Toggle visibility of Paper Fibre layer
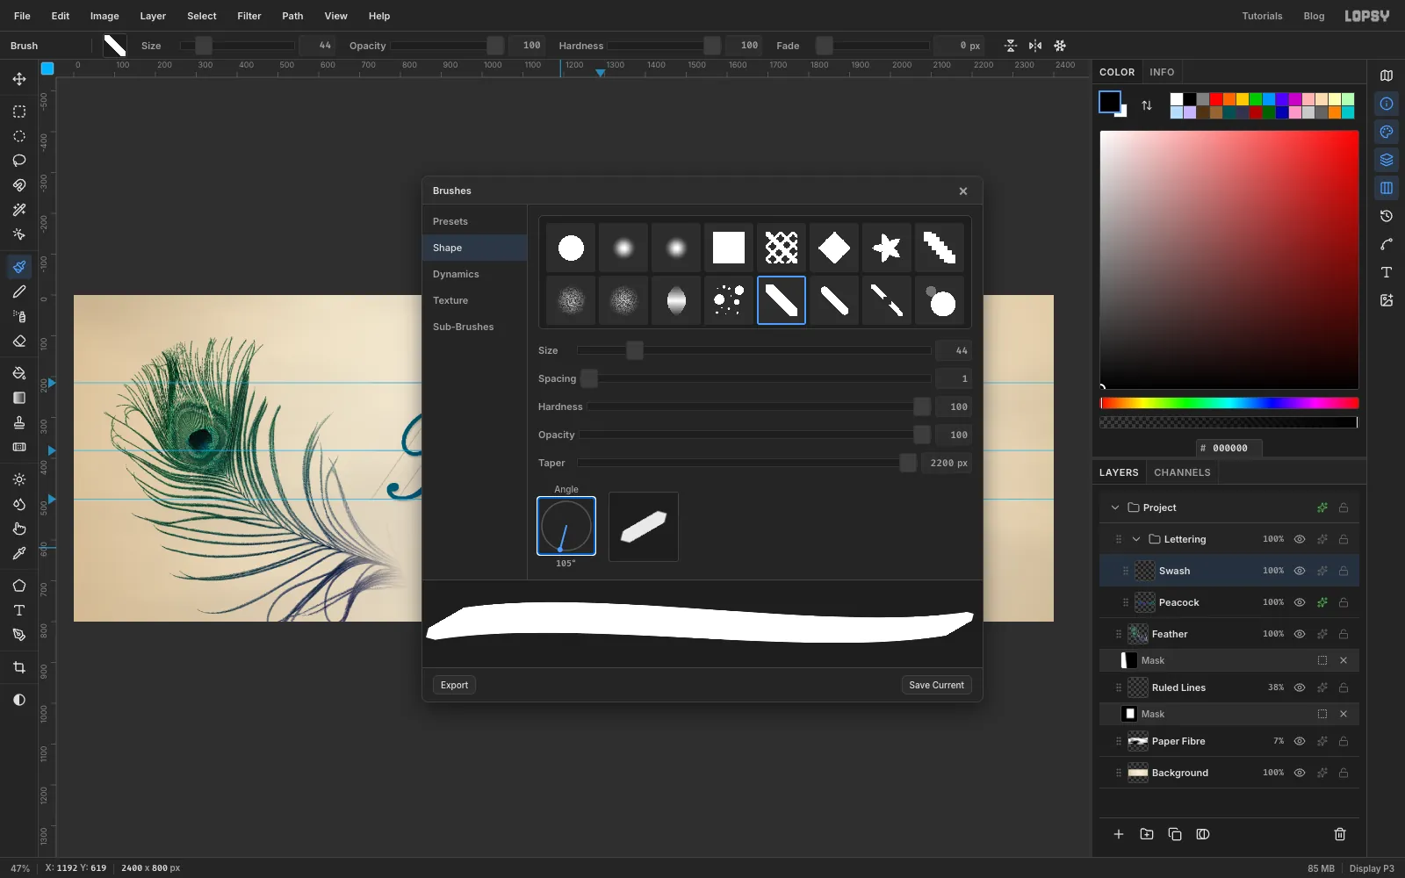 pos(1300,741)
